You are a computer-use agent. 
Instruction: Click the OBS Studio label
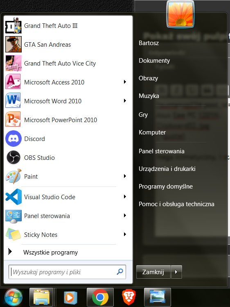click(39, 158)
